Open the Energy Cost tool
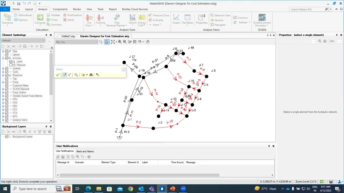 (142, 20)
